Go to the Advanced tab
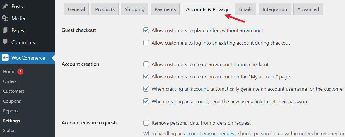Viewport: 345px width, 137px height. pyautogui.click(x=308, y=9)
